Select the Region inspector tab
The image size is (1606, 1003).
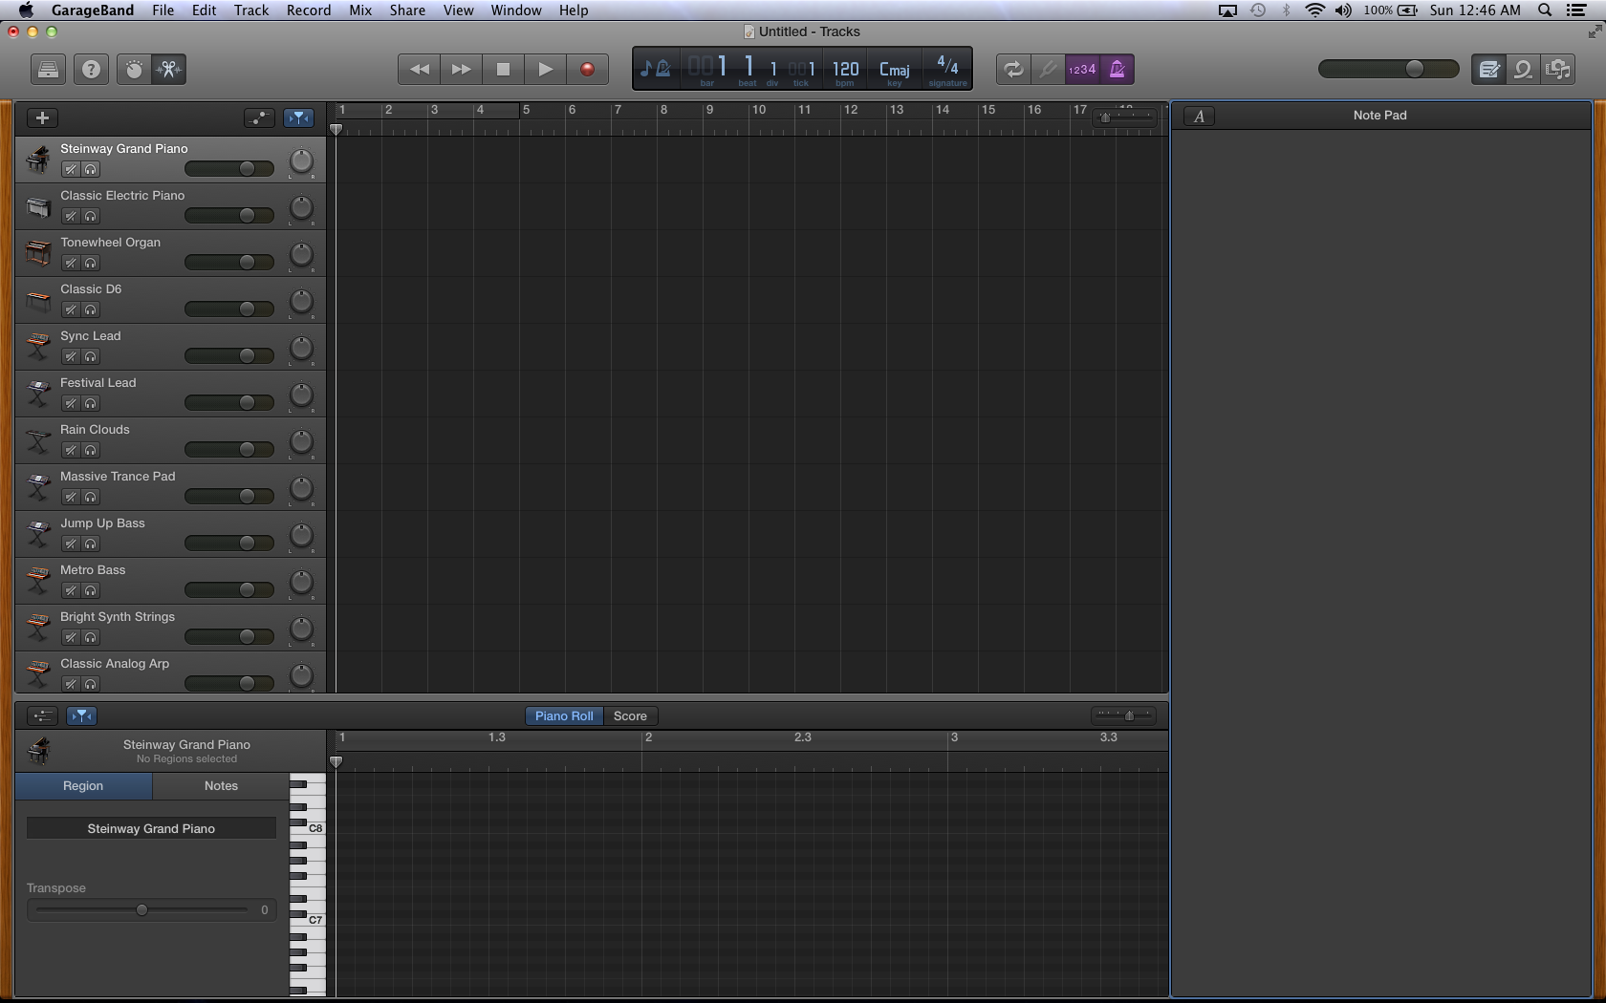click(83, 785)
